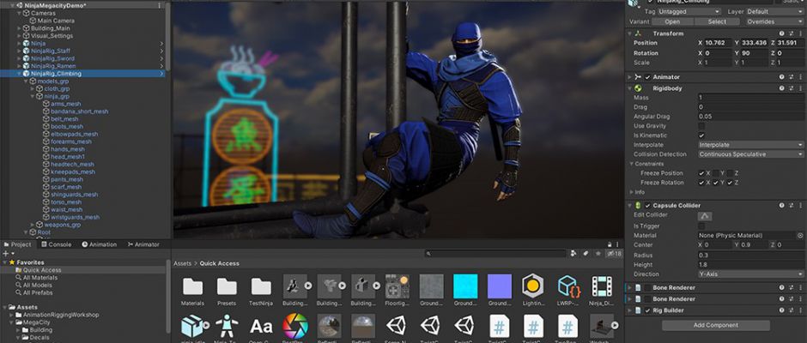Open the Collision Detection dropdown
This screenshot has height=343, width=807.
749,154
